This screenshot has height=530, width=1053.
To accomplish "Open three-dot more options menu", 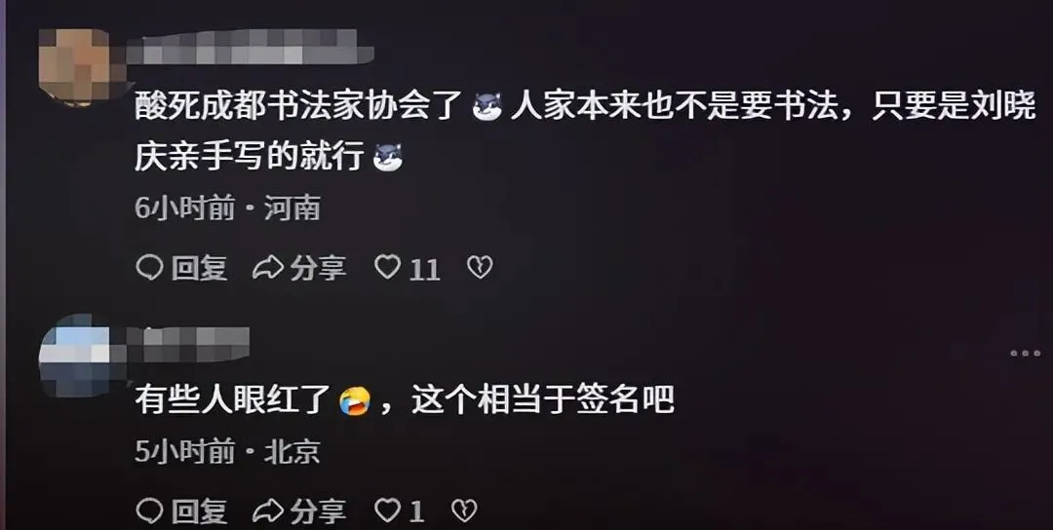I will point(1025,353).
